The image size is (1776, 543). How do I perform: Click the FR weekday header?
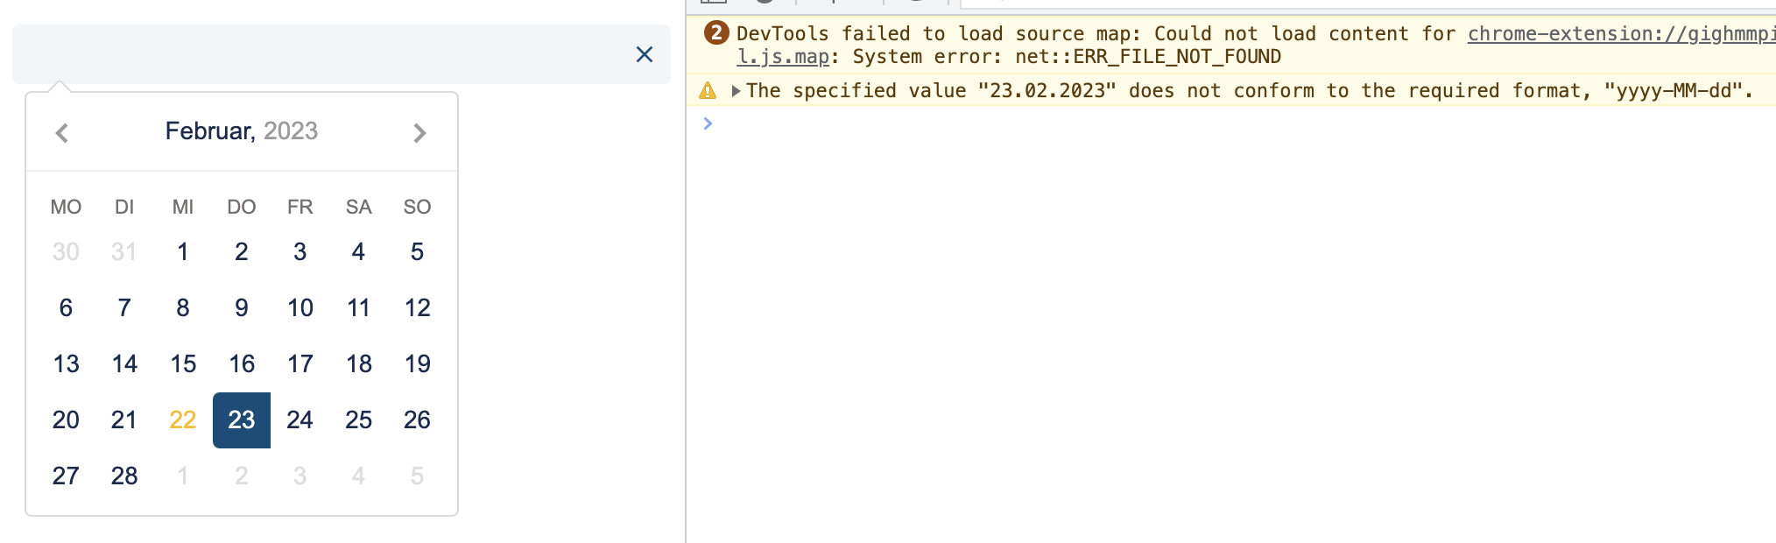coord(300,208)
